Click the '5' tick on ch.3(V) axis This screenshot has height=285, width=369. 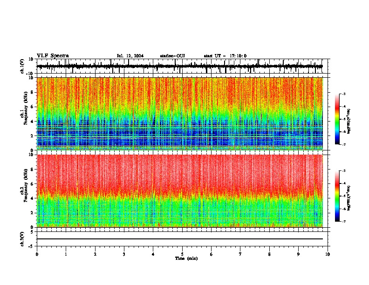point(32,232)
